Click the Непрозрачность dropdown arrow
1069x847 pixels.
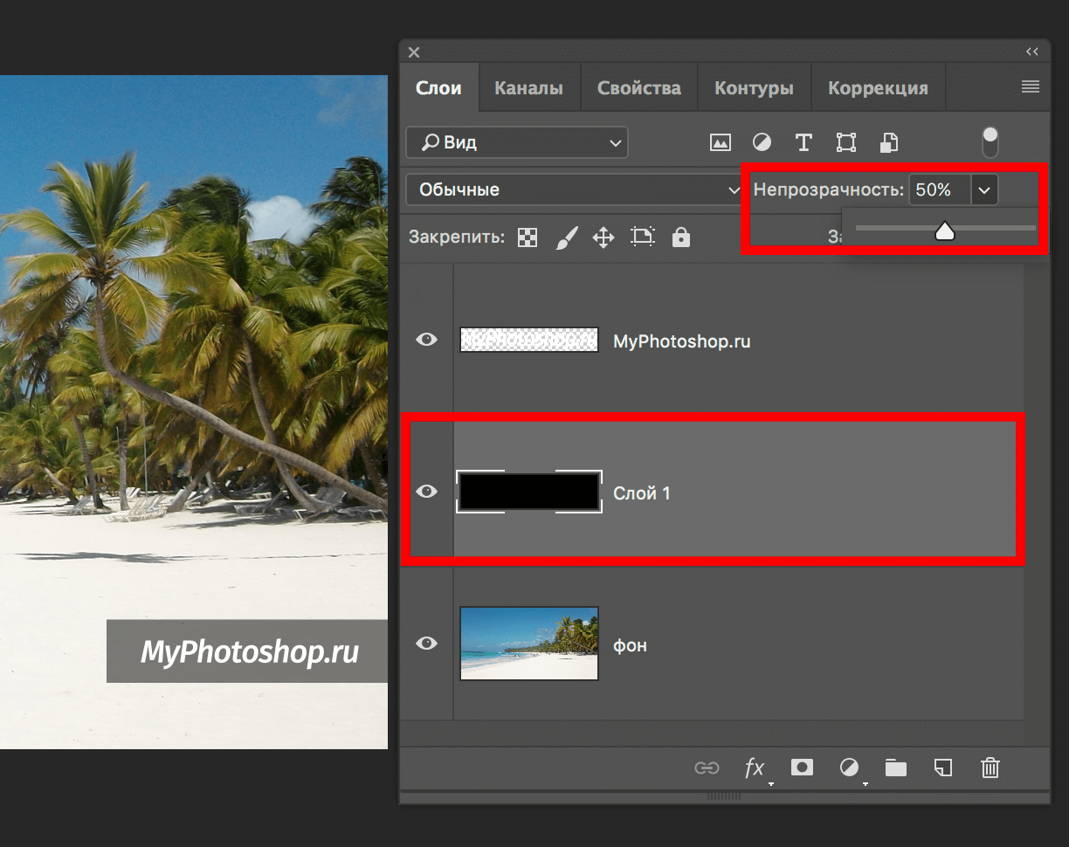984,189
